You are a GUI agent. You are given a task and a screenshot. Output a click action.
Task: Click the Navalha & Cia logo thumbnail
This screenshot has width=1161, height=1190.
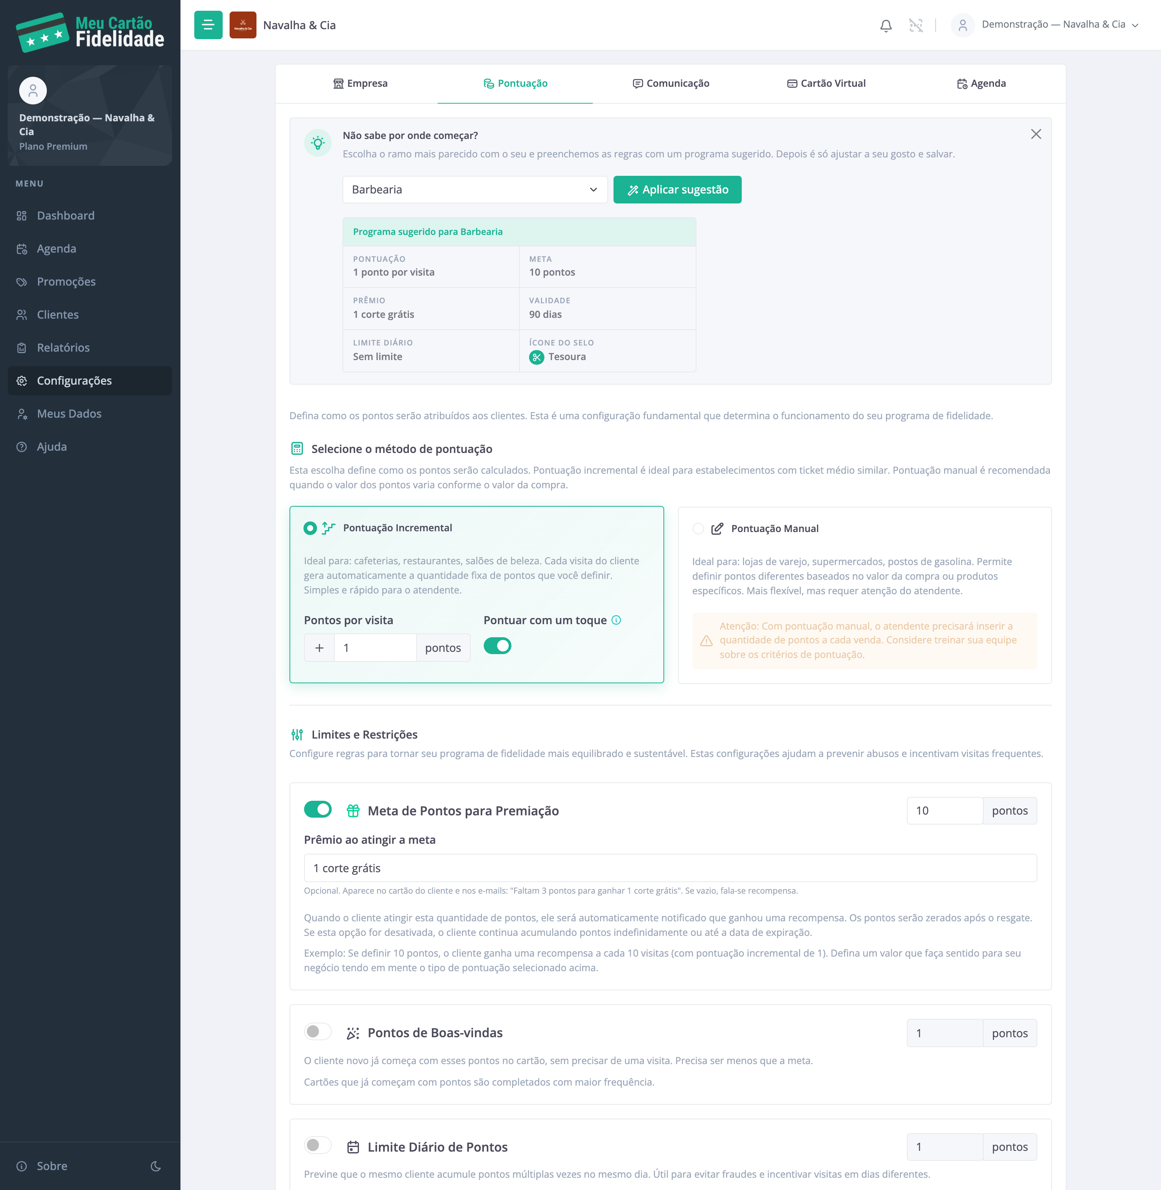[x=243, y=25]
